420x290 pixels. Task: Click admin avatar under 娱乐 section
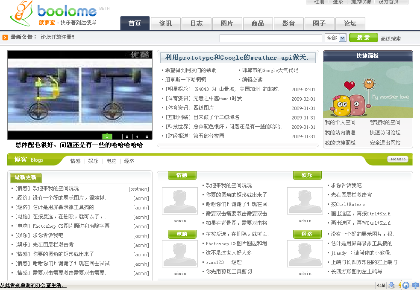point(305,201)
